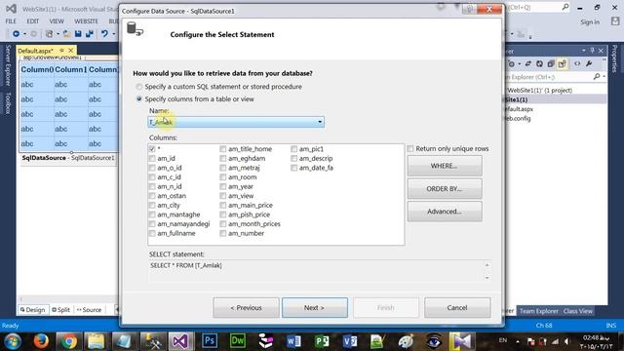Screen dimensions: 624x351
Task: Click the ORDER BY... button
Action: click(445, 188)
